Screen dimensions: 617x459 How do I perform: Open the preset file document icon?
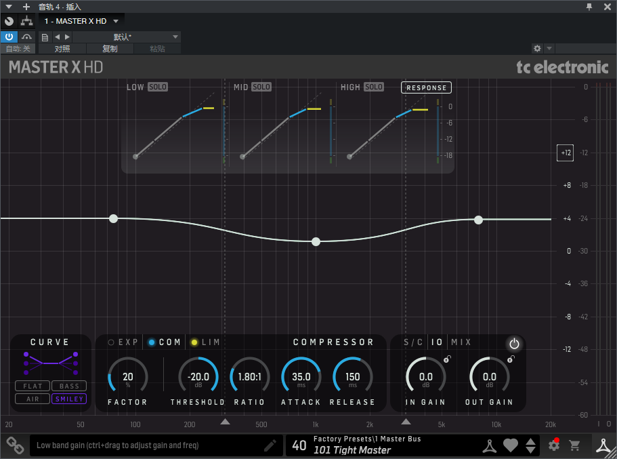(x=45, y=37)
